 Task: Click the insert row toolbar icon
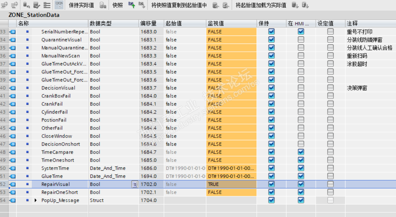[4, 5]
